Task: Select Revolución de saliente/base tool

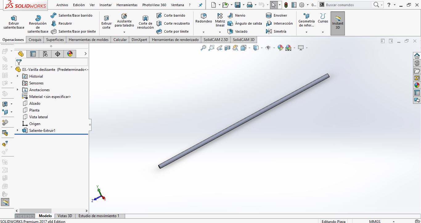Action: pyautogui.click(x=38, y=24)
